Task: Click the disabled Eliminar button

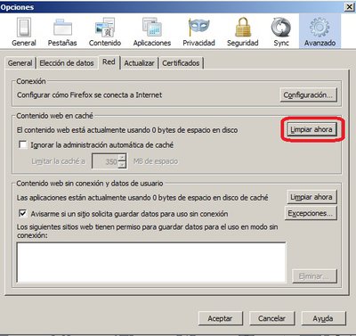Action: (314, 276)
